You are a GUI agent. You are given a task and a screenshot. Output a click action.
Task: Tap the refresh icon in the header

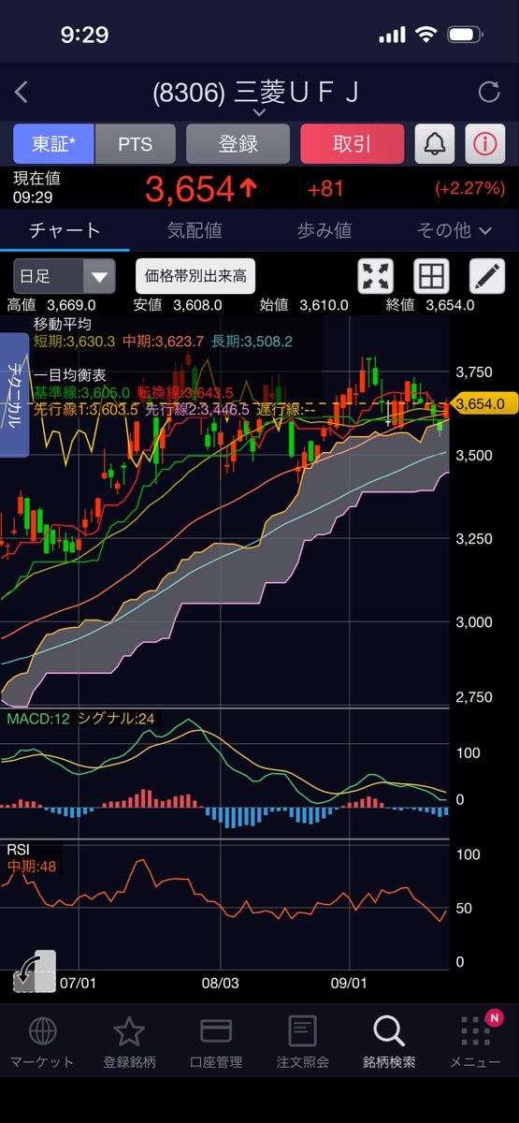pyautogui.click(x=488, y=92)
